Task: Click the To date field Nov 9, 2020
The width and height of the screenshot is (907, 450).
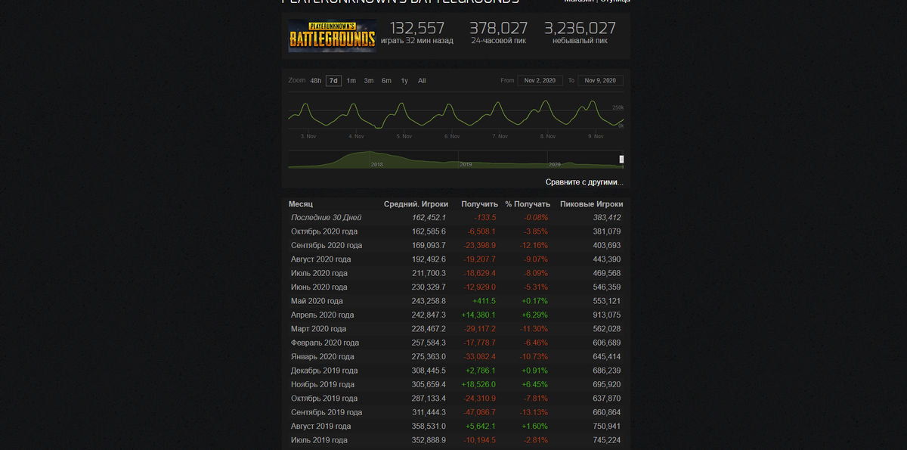Action: click(601, 80)
